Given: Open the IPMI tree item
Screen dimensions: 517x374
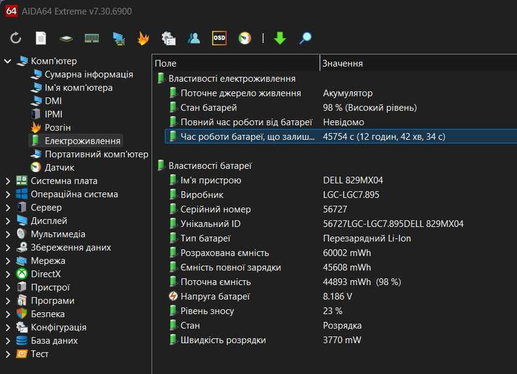Looking at the screenshot, I should click(x=53, y=114).
